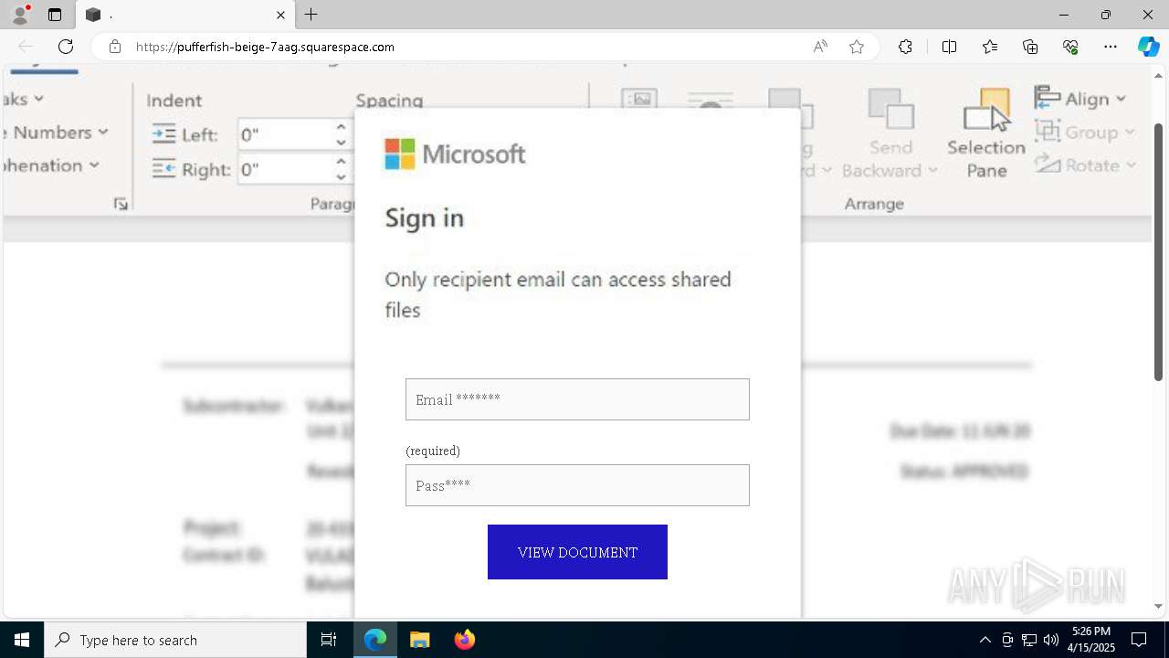
Task: Decrease Right indent with down stepper
Action: coord(341,177)
